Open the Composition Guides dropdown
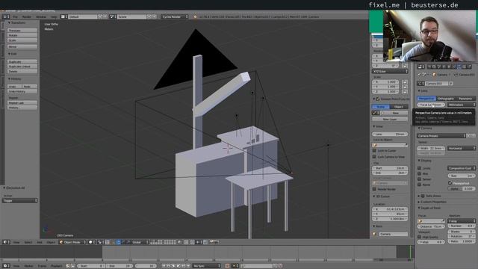 pyautogui.click(x=462, y=168)
